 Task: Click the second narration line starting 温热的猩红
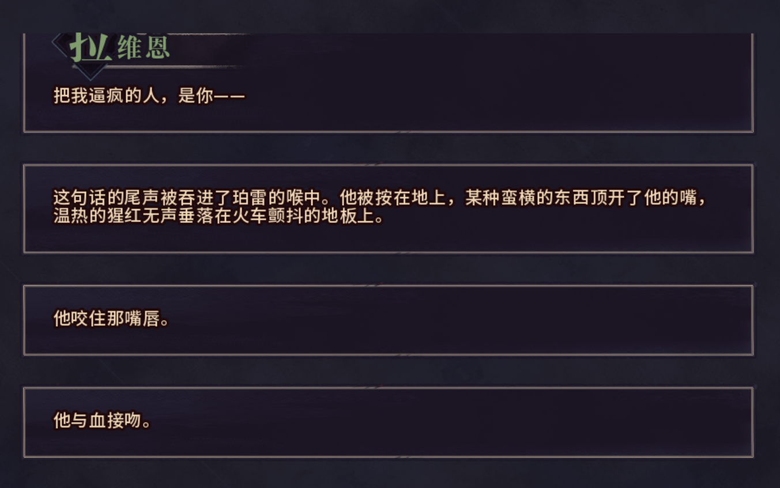pyautogui.click(x=218, y=218)
